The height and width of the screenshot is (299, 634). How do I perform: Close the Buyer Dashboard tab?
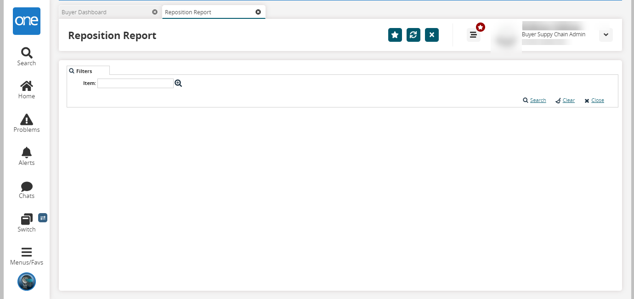click(x=155, y=12)
